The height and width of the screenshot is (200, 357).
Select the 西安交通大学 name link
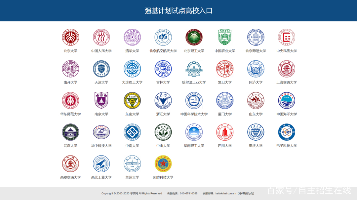click(71, 178)
